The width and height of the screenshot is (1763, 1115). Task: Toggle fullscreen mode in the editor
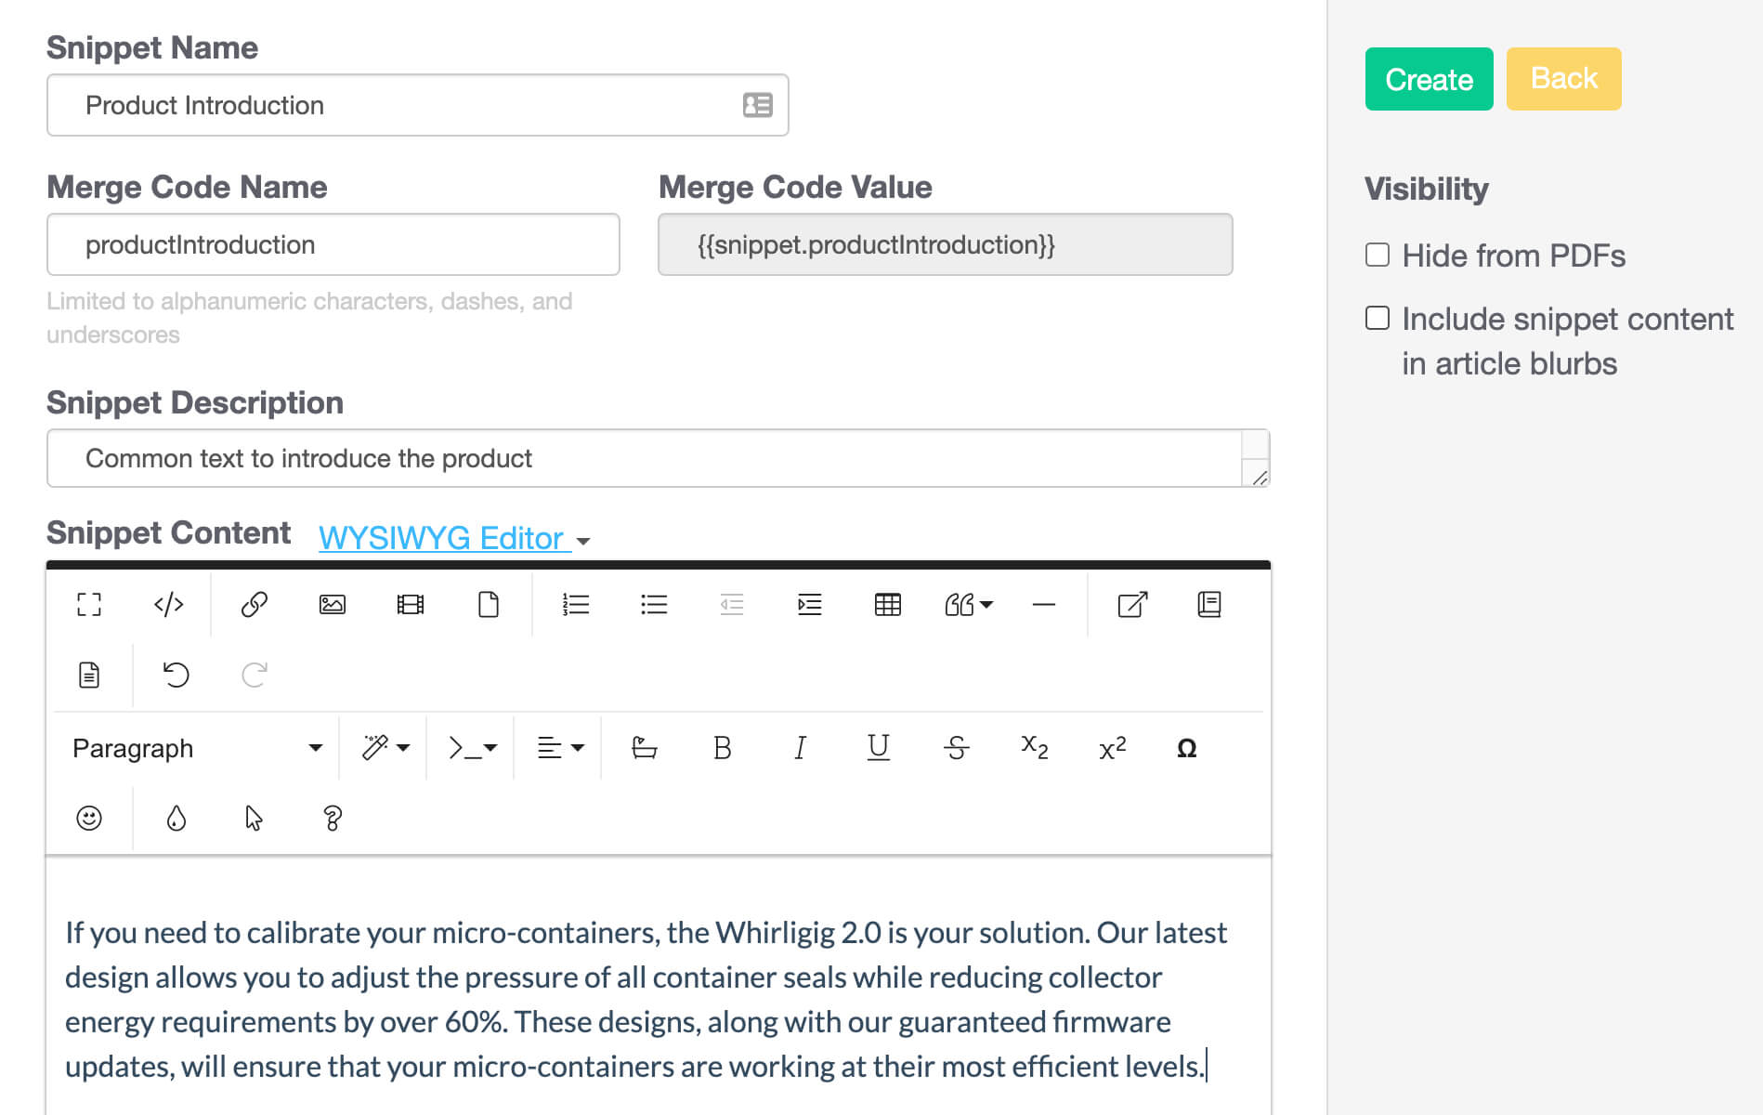coord(89,605)
